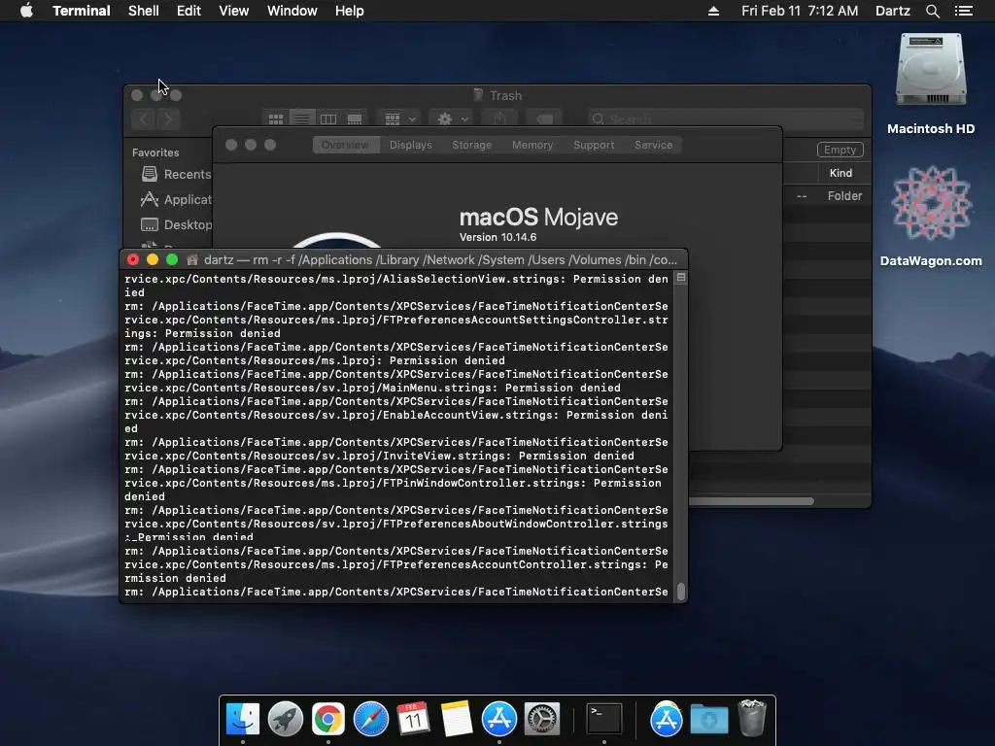Screen dimensions: 995x746
Task: Open Notification Center list icon
Action: pyautogui.click(x=963, y=11)
